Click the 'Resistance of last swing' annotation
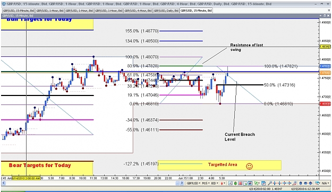 (x=246, y=47)
